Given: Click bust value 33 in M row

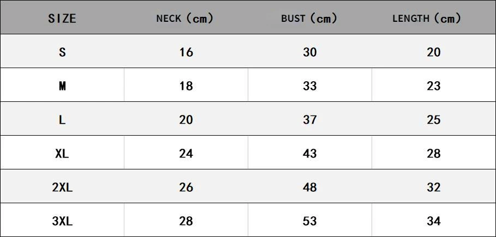Looking at the screenshot, I should pos(310,86).
